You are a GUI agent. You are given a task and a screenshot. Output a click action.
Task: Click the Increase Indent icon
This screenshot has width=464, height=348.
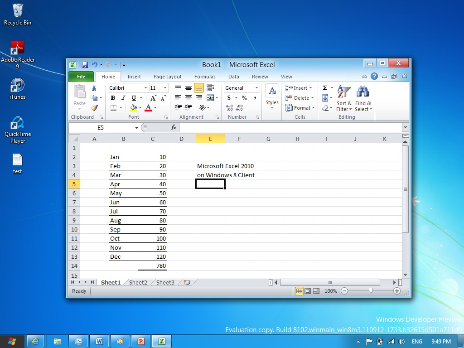coord(188,108)
